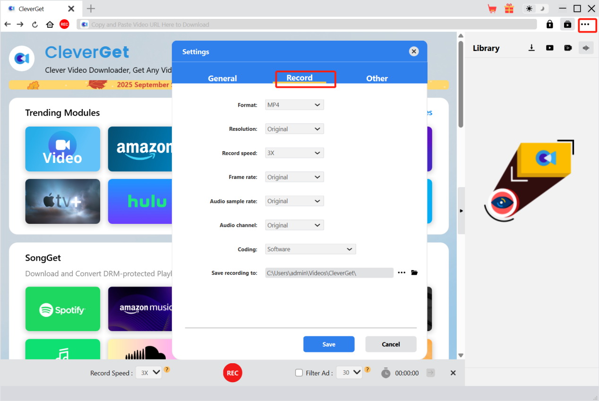Click help icon beside Record Speed

point(167,370)
